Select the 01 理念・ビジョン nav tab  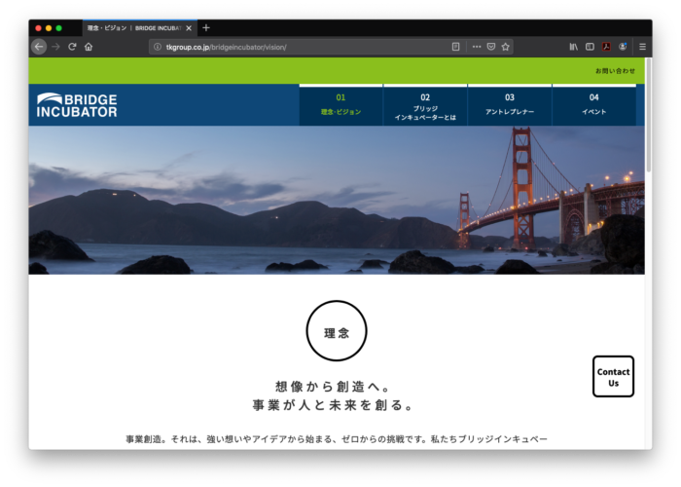click(x=340, y=105)
